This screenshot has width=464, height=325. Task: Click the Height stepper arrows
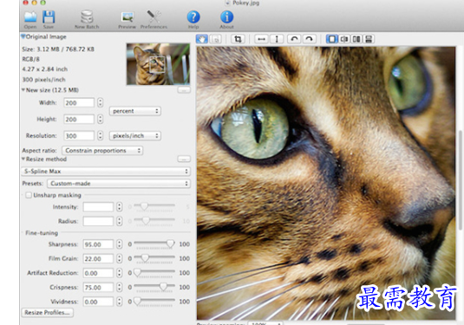click(101, 120)
